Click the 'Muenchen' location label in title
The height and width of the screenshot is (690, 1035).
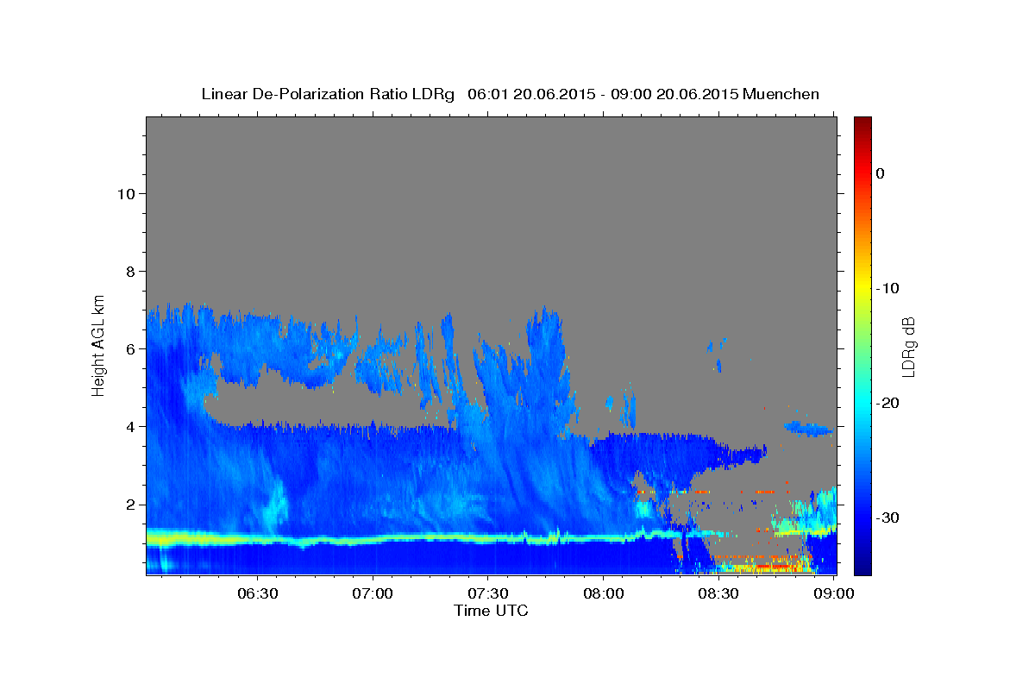(781, 94)
